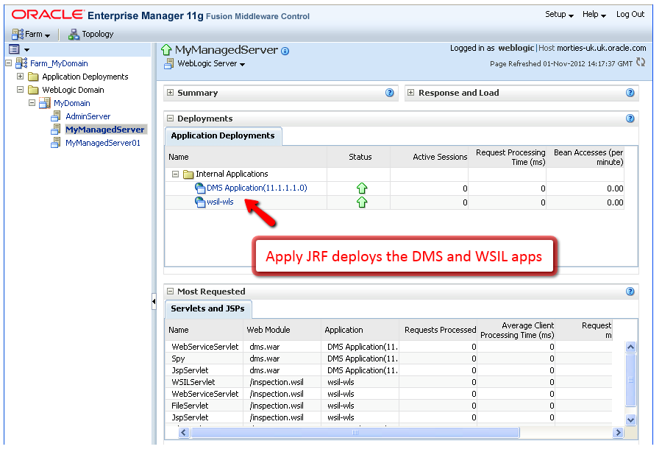Open the WebLogic Server dropdown menu
662x452 pixels.
210,64
